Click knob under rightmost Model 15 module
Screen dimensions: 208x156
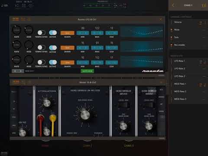tap(149, 126)
